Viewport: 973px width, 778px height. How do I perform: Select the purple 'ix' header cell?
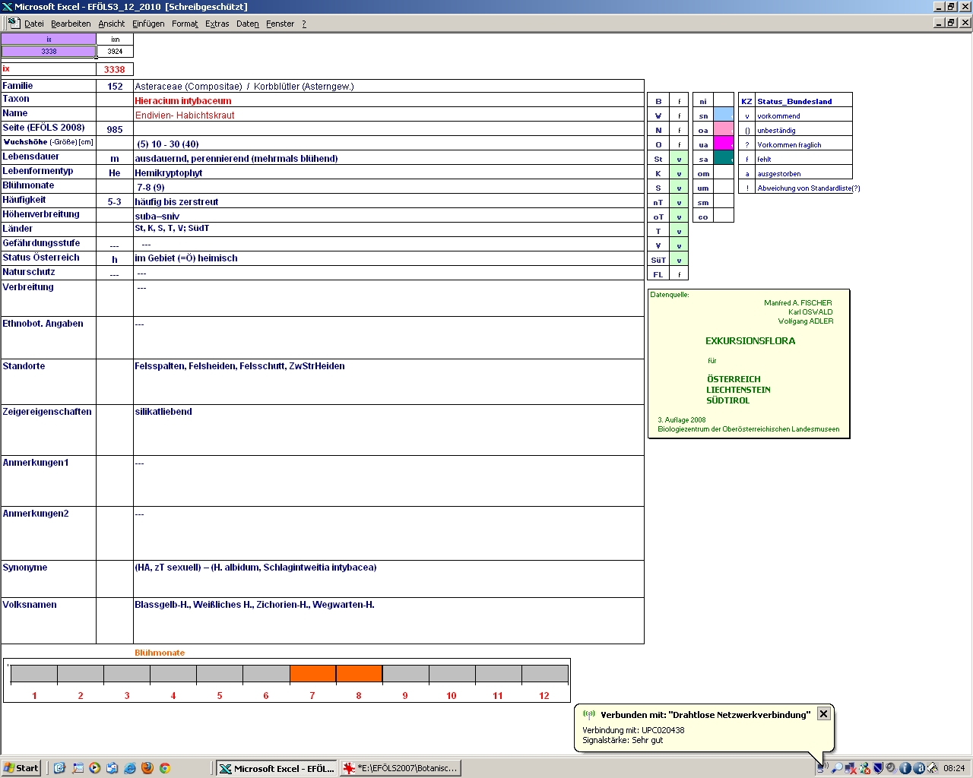(49, 40)
